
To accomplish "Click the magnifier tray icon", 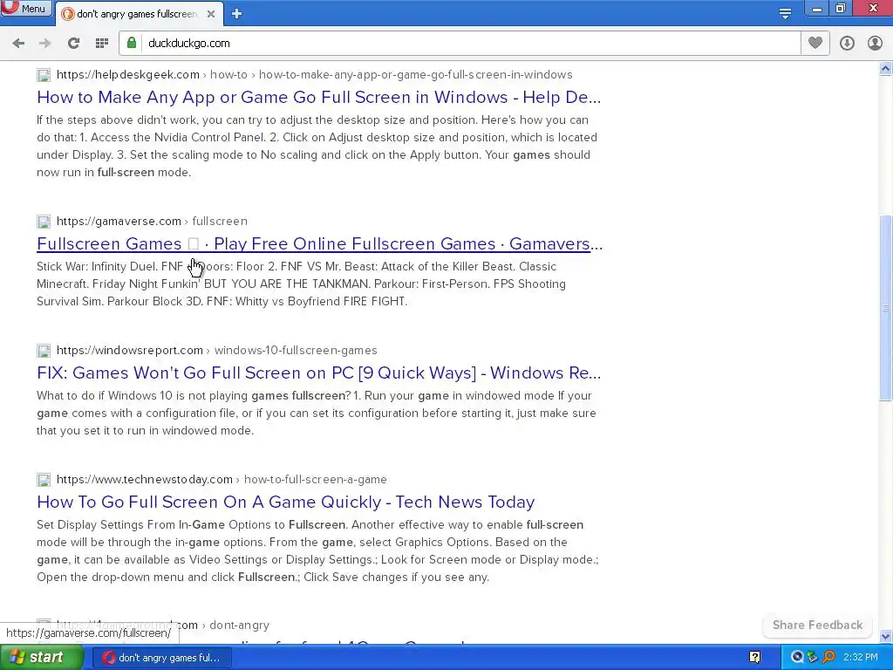I will click(x=828, y=658).
